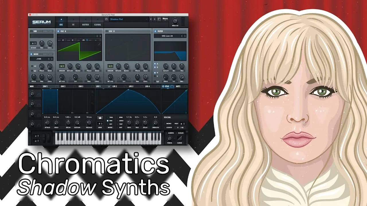Enable the OSC B power toggle
This screenshot has width=367, height=206.
tap(107, 31)
